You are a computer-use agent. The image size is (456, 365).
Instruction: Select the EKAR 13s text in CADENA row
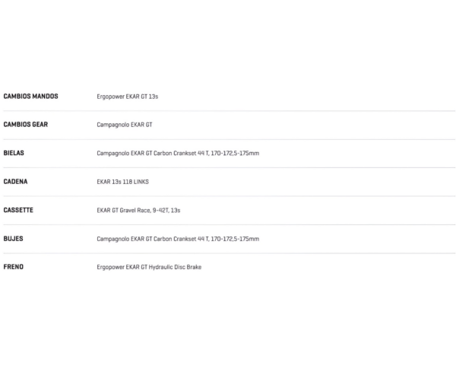(x=108, y=182)
